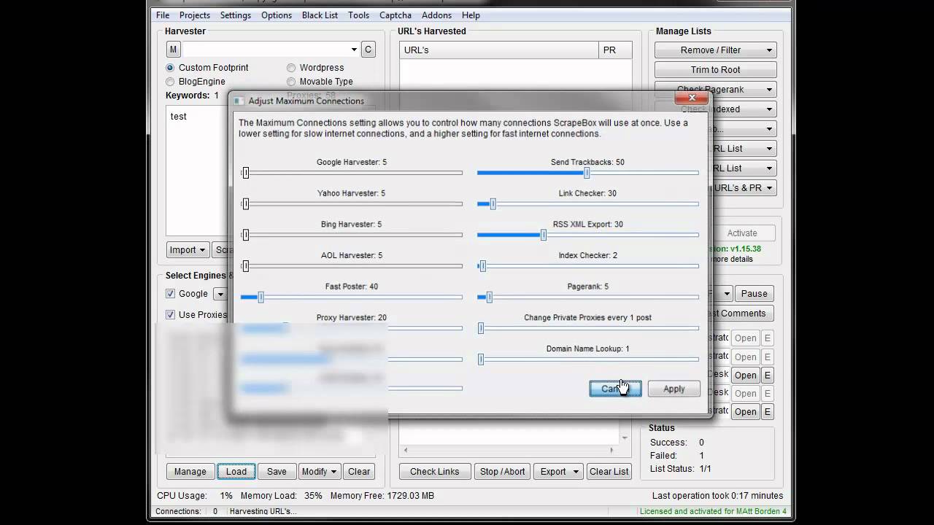
Task: Click the keyword 'test' in keywords list
Action: [x=179, y=117]
